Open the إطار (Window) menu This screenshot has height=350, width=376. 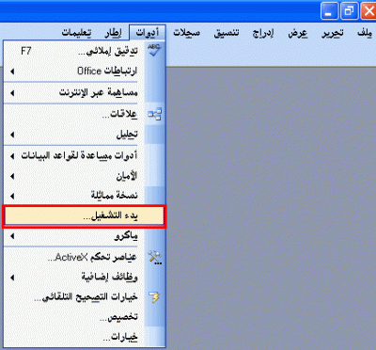(x=113, y=33)
